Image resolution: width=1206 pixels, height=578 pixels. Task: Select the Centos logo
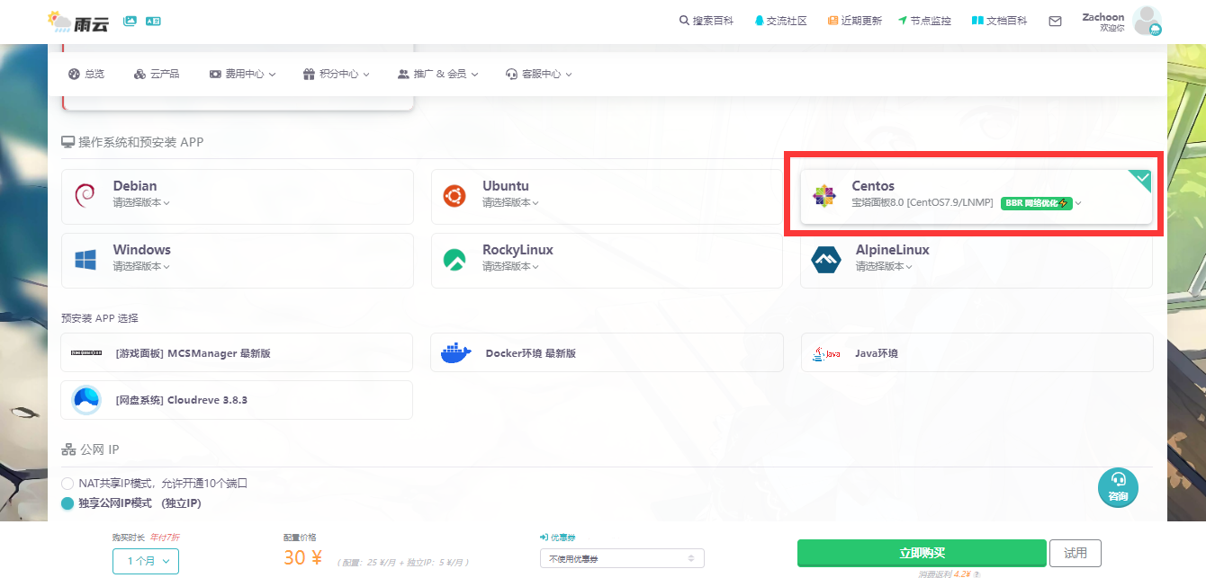pyautogui.click(x=823, y=196)
